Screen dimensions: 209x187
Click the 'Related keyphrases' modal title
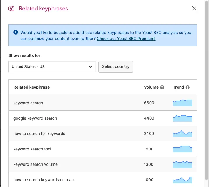pyautogui.click(x=43, y=9)
